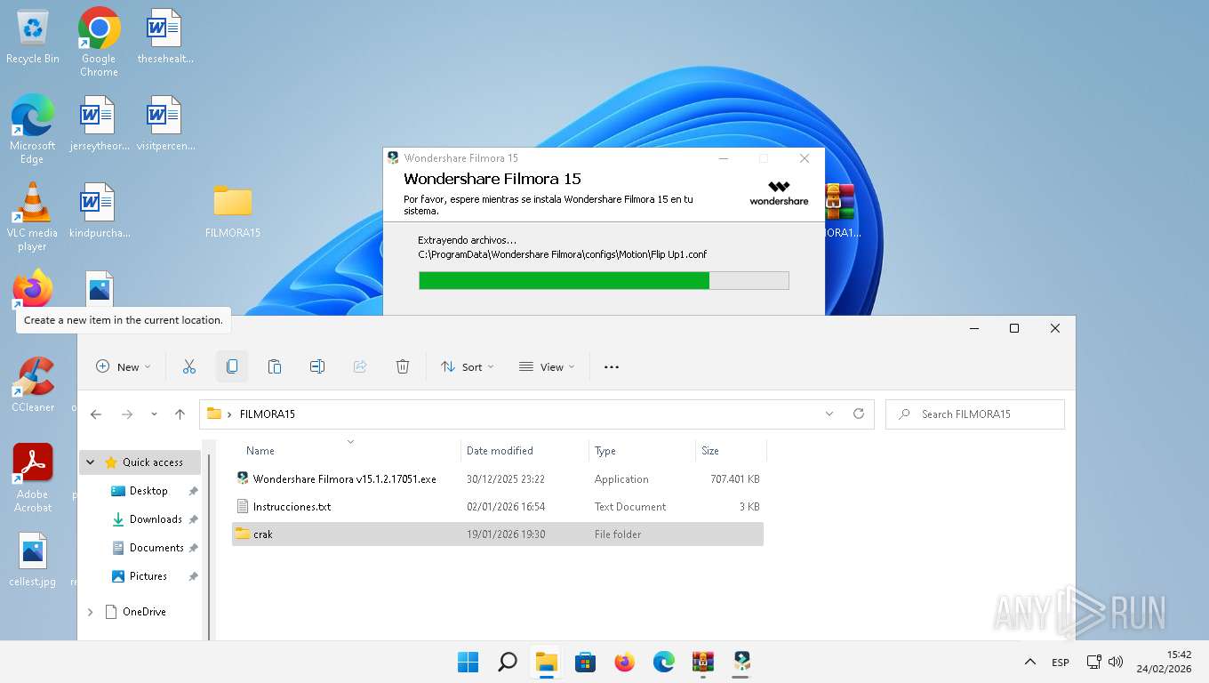Image resolution: width=1209 pixels, height=683 pixels.
Task: Minimize the Filmora installer window
Action: click(724, 158)
